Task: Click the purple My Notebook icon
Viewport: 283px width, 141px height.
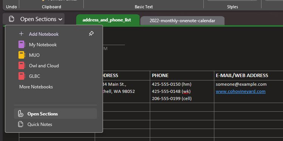Action: pos(22,44)
